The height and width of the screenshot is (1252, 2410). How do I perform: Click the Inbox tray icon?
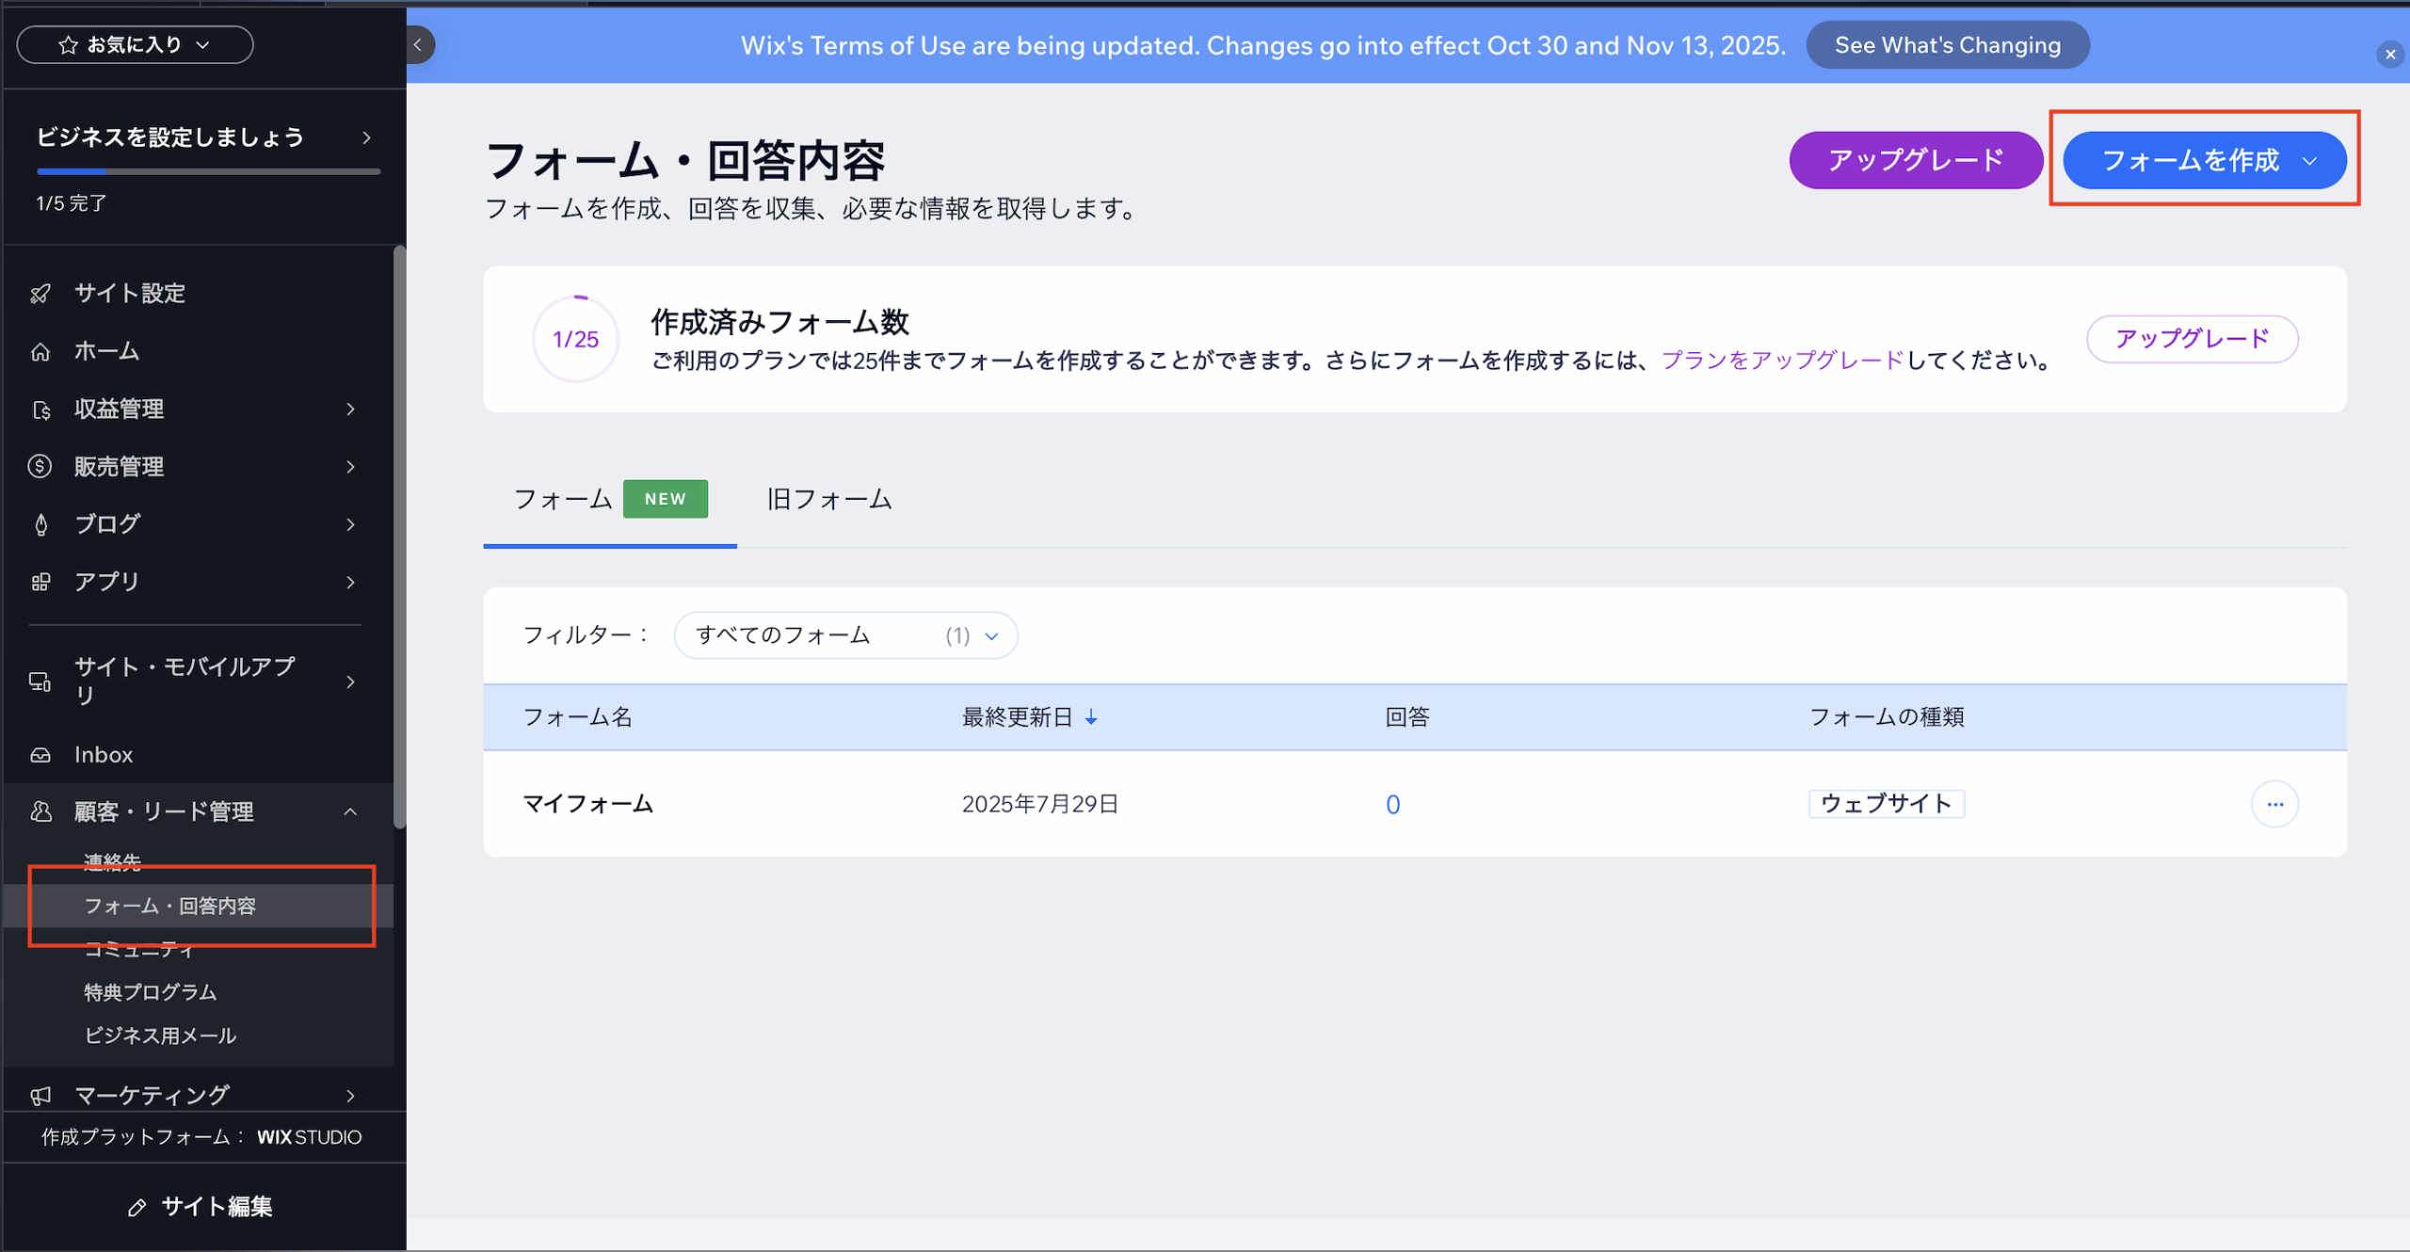40,755
